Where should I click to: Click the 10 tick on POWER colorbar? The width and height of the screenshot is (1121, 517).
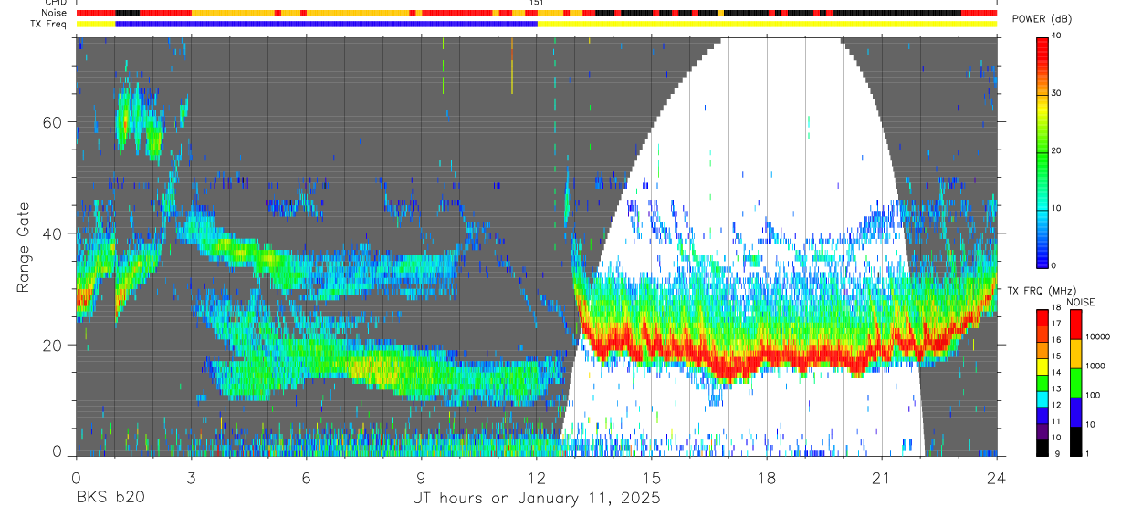pyautogui.click(x=1057, y=208)
